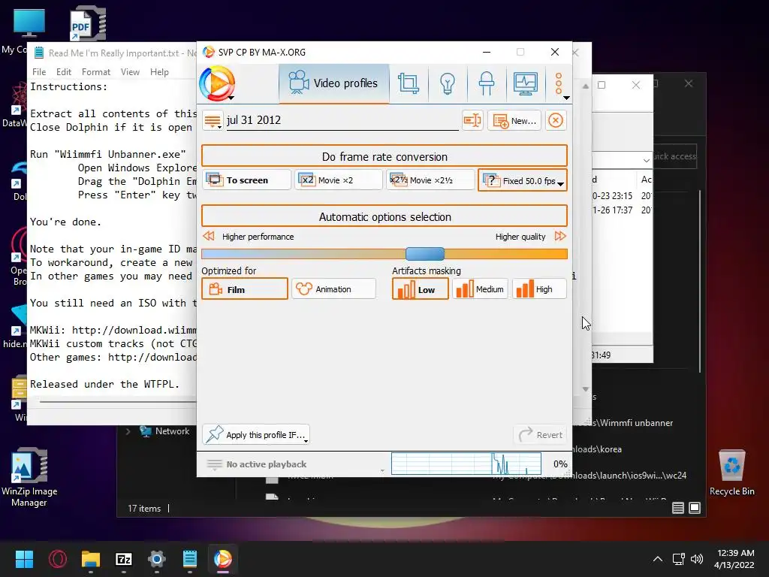This screenshot has width=769, height=577.
Task: Open the frame crop tab
Action: coord(408,83)
